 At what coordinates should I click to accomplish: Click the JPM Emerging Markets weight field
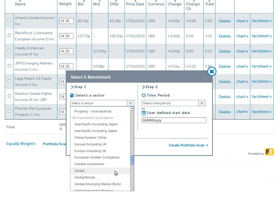click(x=66, y=66)
